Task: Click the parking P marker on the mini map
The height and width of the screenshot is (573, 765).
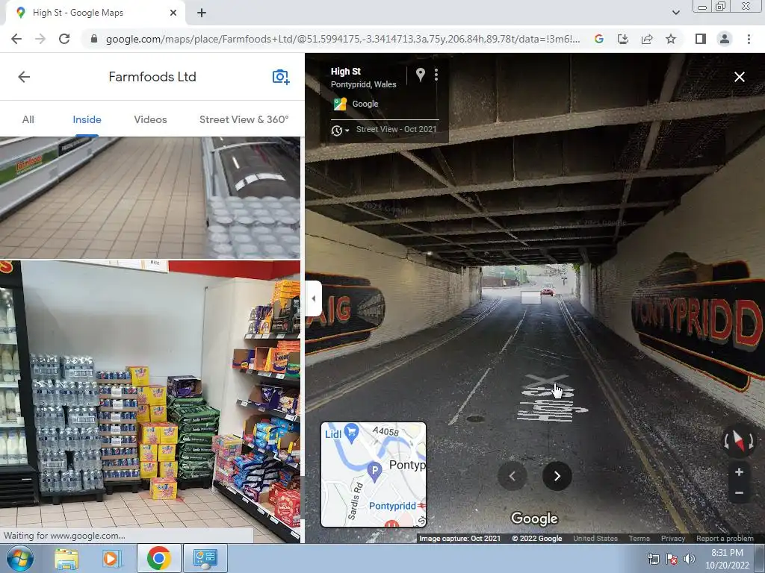Action: 374,472
